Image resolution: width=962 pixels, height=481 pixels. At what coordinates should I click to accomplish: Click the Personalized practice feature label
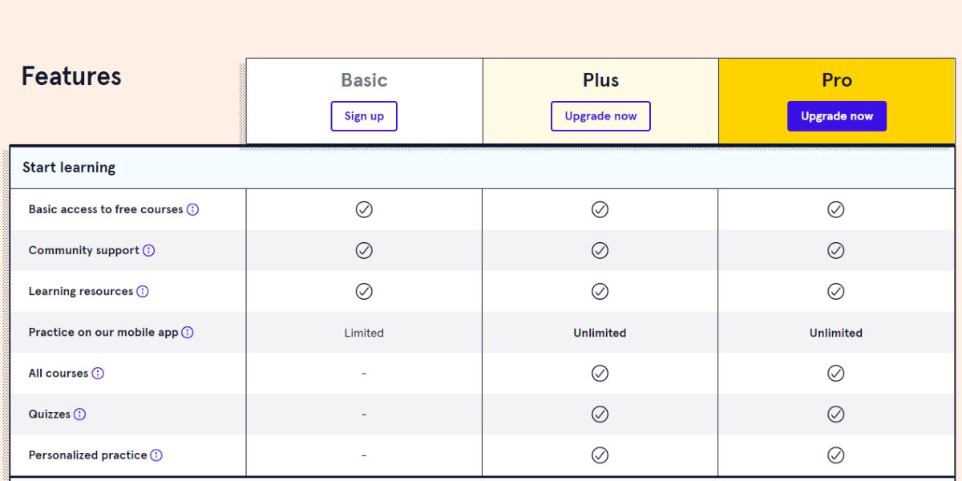(x=87, y=455)
